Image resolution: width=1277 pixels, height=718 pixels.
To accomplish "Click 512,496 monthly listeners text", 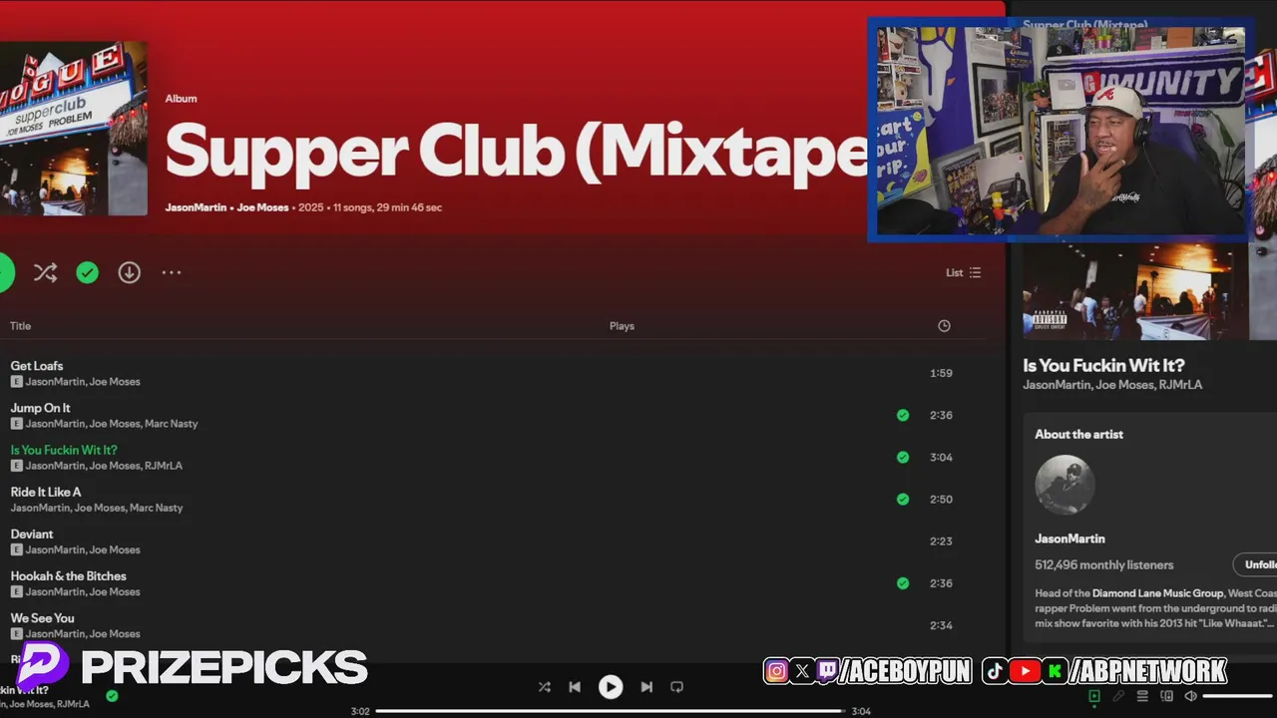I will (1104, 564).
